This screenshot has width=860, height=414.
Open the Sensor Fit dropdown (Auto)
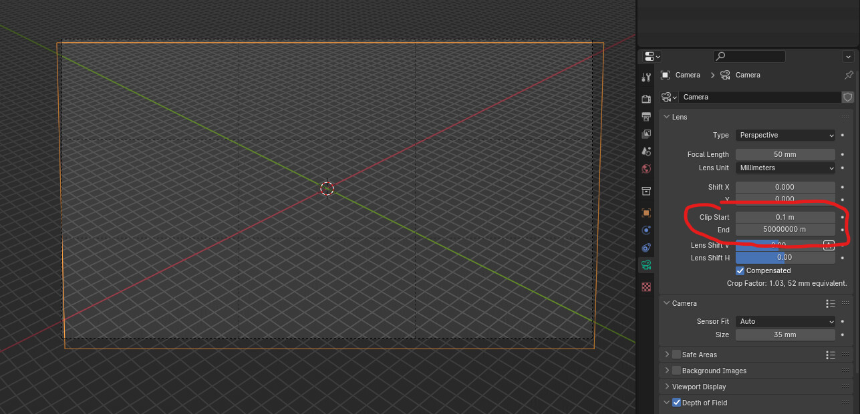click(x=785, y=321)
